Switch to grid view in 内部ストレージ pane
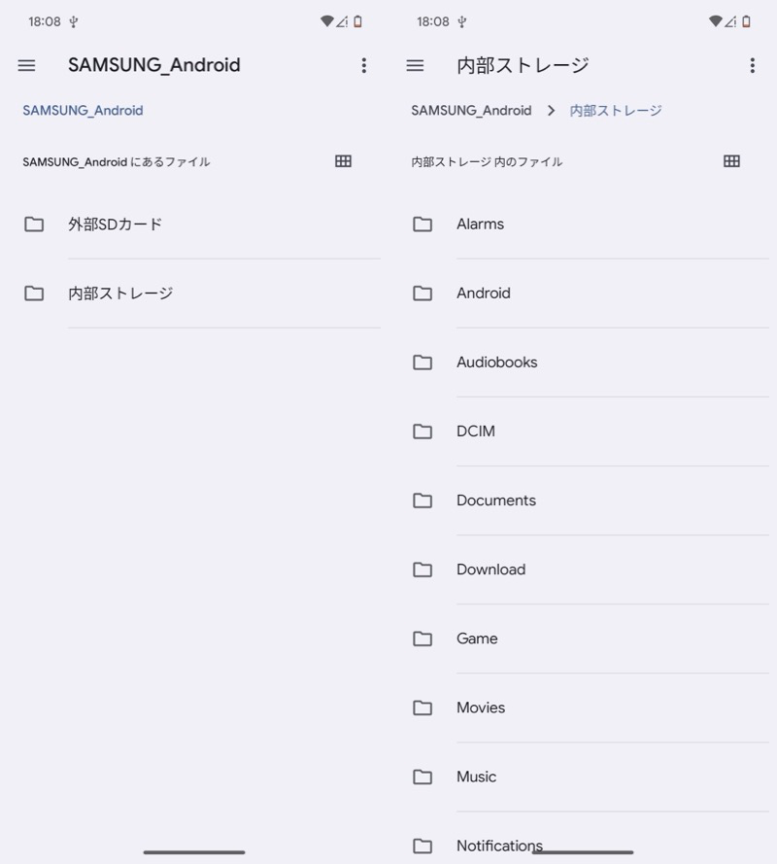Image resolution: width=777 pixels, height=864 pixels. [731, 161]
